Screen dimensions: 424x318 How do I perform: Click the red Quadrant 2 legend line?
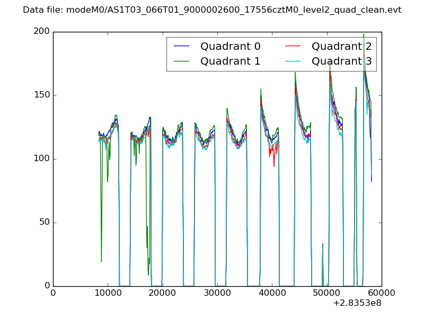293,47
